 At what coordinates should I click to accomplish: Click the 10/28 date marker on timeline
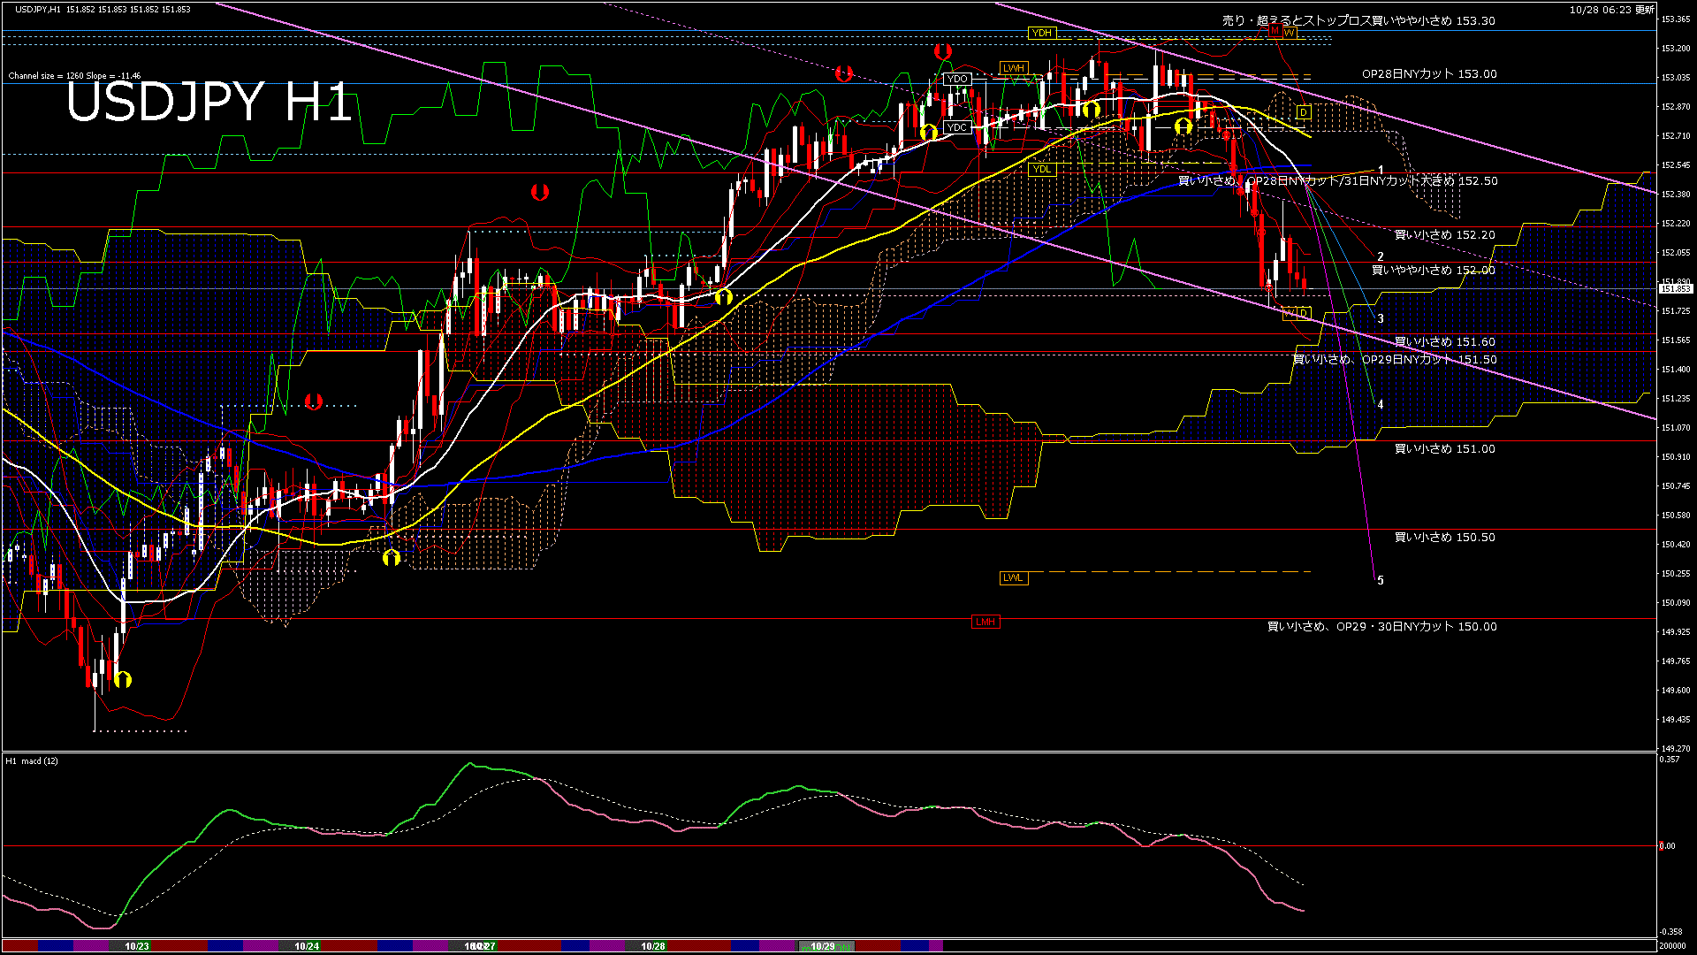tap(652, 946)
